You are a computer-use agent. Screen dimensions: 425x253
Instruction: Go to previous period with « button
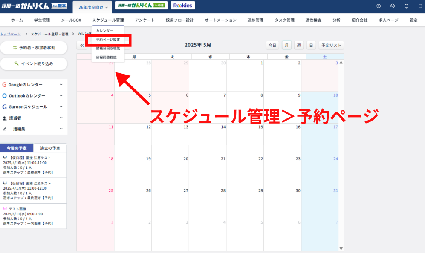click(x=82, y=45)
